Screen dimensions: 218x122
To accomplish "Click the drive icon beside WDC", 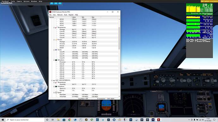I will click(54, 80).
